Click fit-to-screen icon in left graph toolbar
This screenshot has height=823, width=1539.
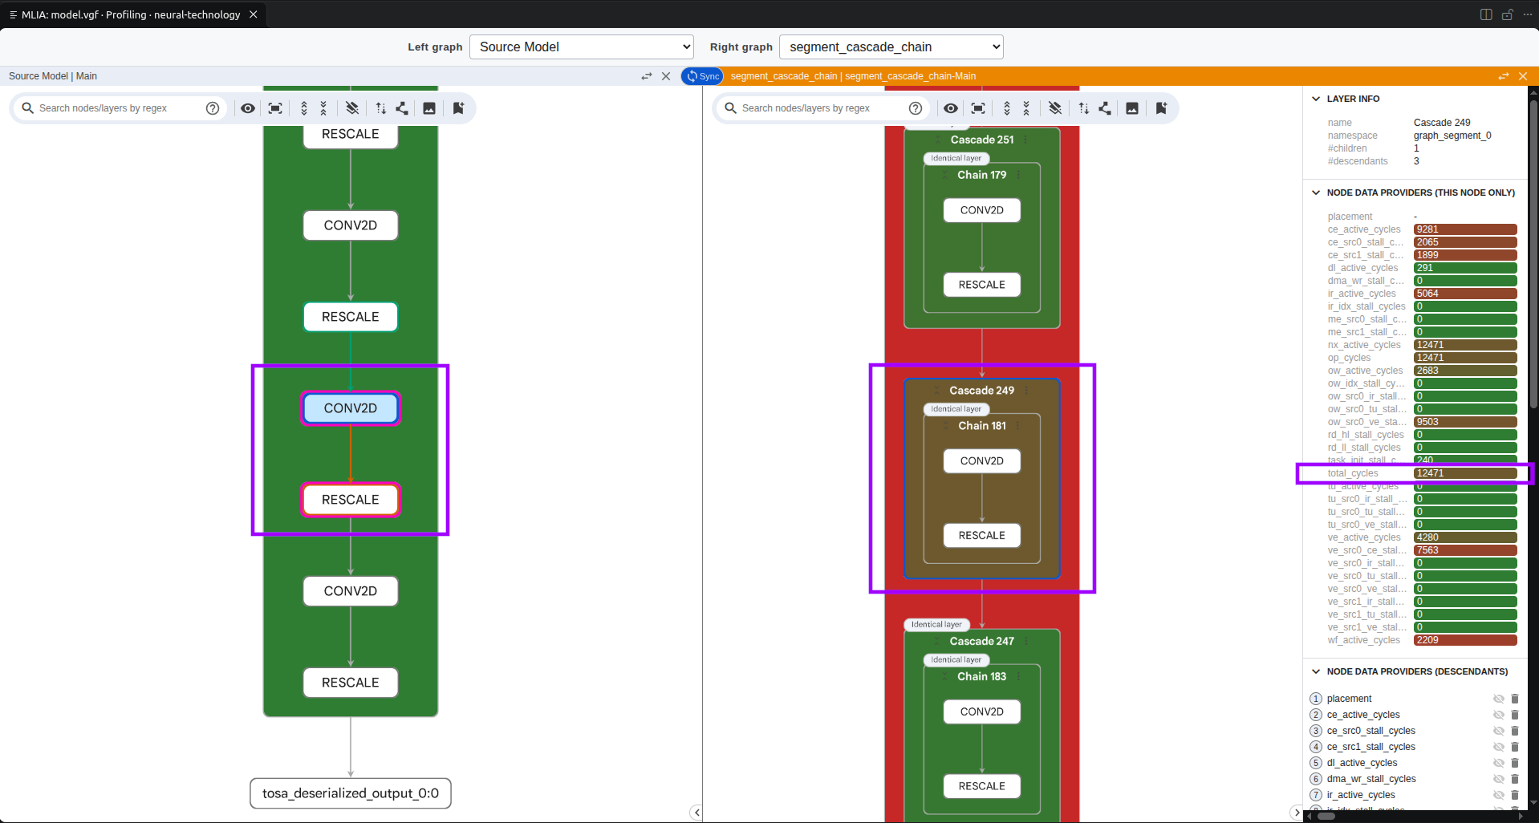(275, 108)
